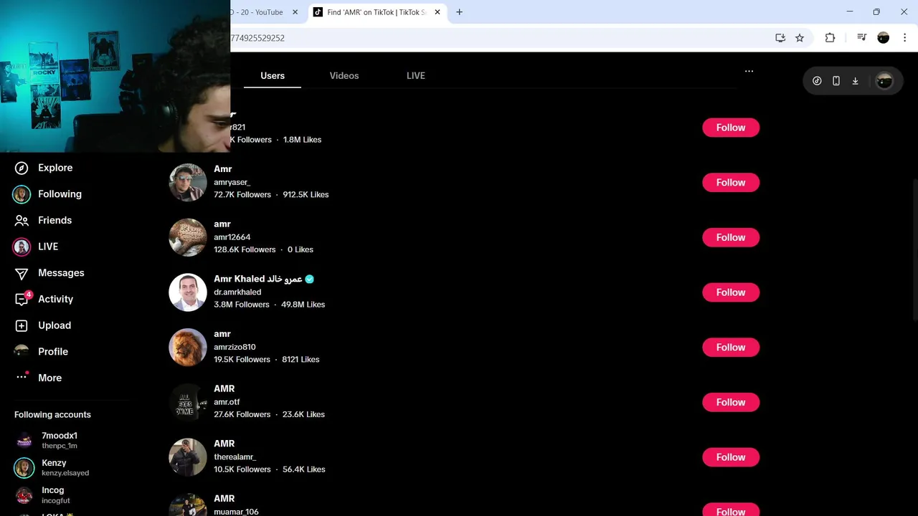Switch to the Videos tab
The height and width of the screenshot is (516, 918).
coord(344,76)
